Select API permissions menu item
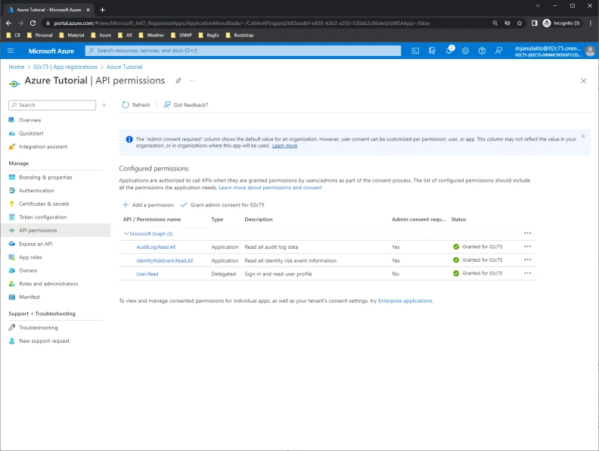Viewport: 599px width, 451px height. (x=55, y=231)
